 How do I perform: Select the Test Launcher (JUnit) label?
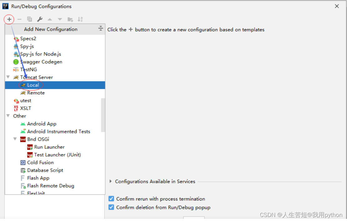58,155
